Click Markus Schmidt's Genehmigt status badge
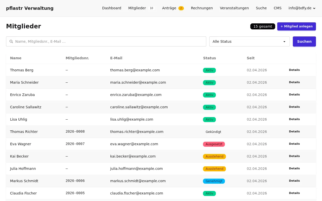This screenshot has height=201, width=322. (x=214, y=181)
